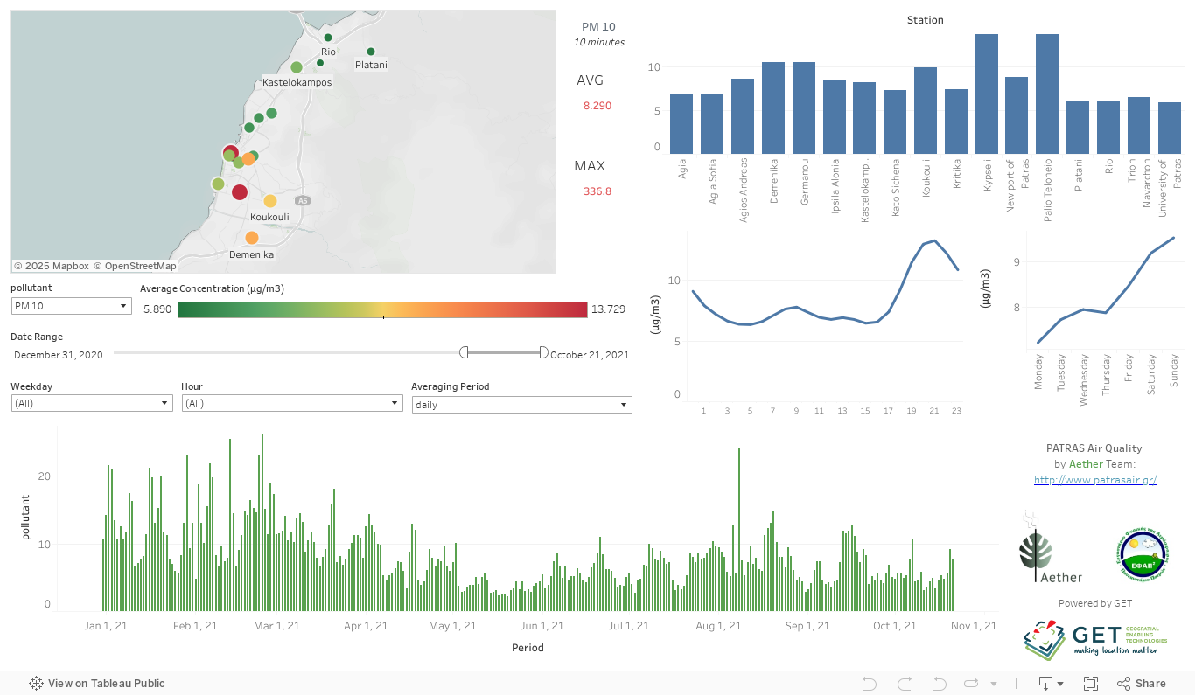Select the Demenika bar in Station chart
Image resolution: width=1195 pixels, height=695 pixels.
[x=773, y=108]
